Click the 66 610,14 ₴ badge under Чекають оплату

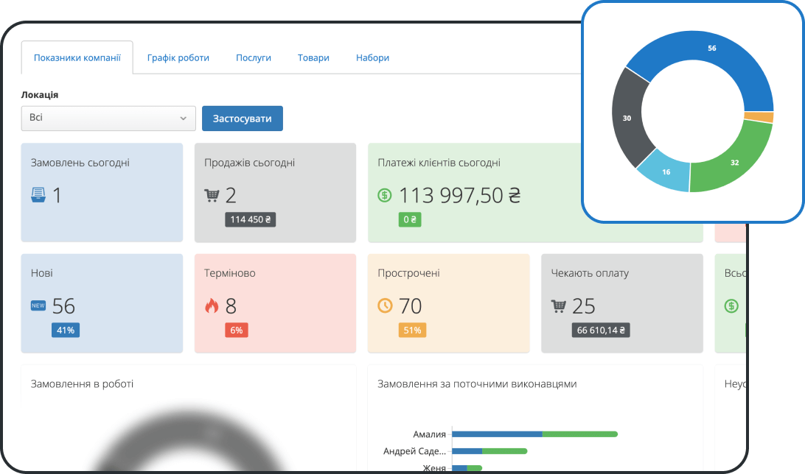pos(600,330)
